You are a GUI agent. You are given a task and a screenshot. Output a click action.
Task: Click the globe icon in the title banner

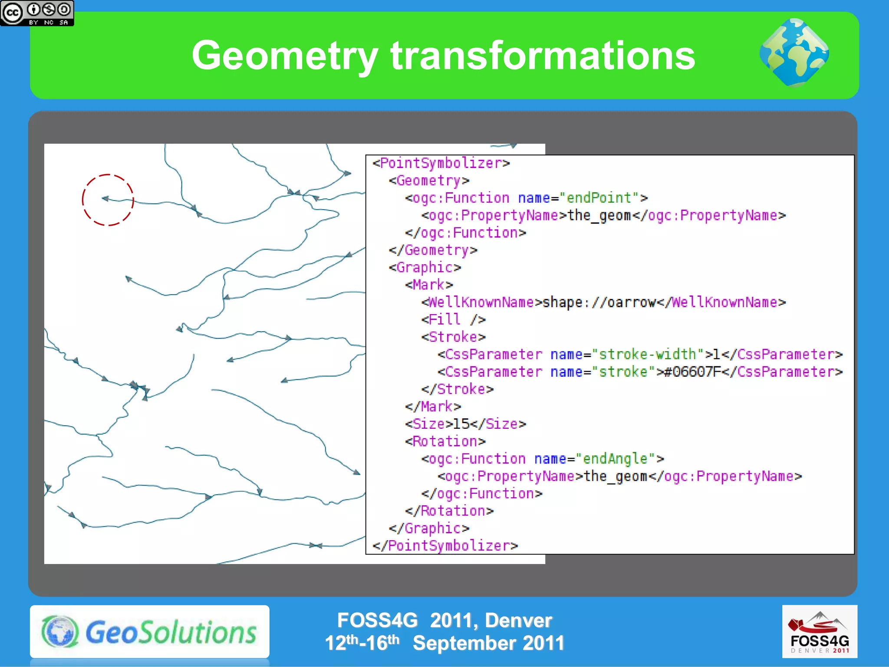pyautogui.click(x=794, y=53)
